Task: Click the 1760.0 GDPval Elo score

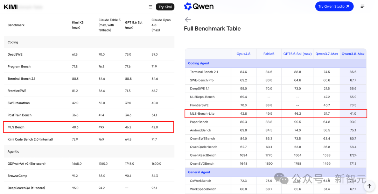Action: (x=103, y=164)
